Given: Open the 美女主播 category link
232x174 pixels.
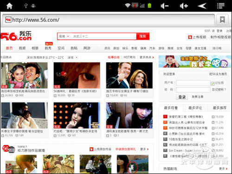Looking at the screenshot, I should [x=200, y=48].
